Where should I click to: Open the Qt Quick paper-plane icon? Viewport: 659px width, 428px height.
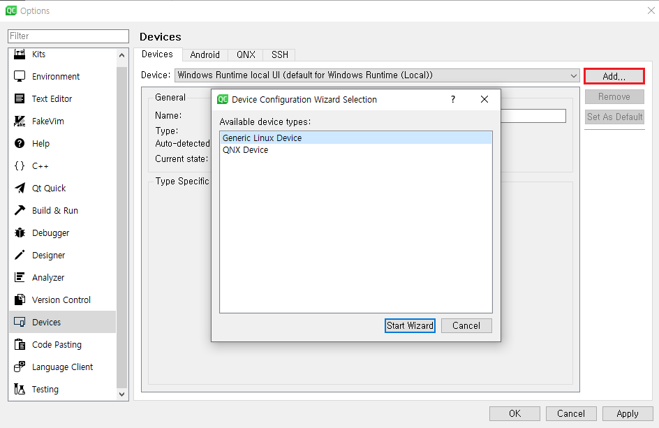[20, 188]
